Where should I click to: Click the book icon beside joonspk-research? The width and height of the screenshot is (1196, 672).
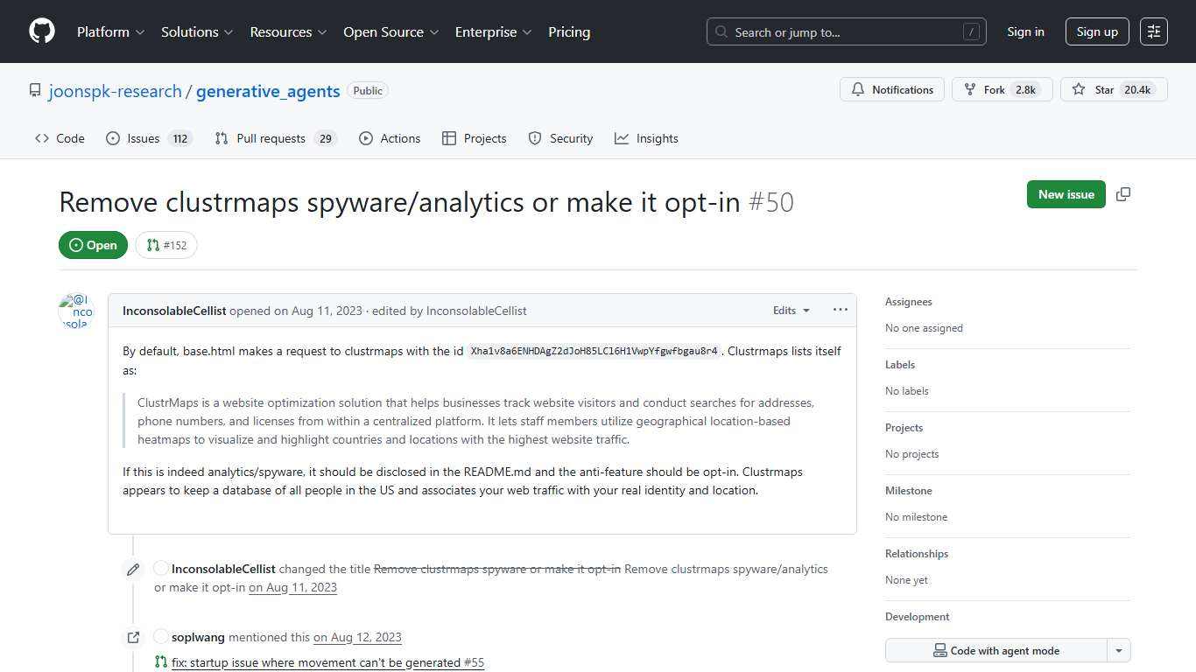35,90
